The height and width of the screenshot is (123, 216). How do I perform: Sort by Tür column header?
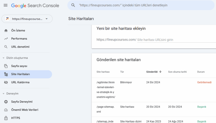(x=122, y=72)
